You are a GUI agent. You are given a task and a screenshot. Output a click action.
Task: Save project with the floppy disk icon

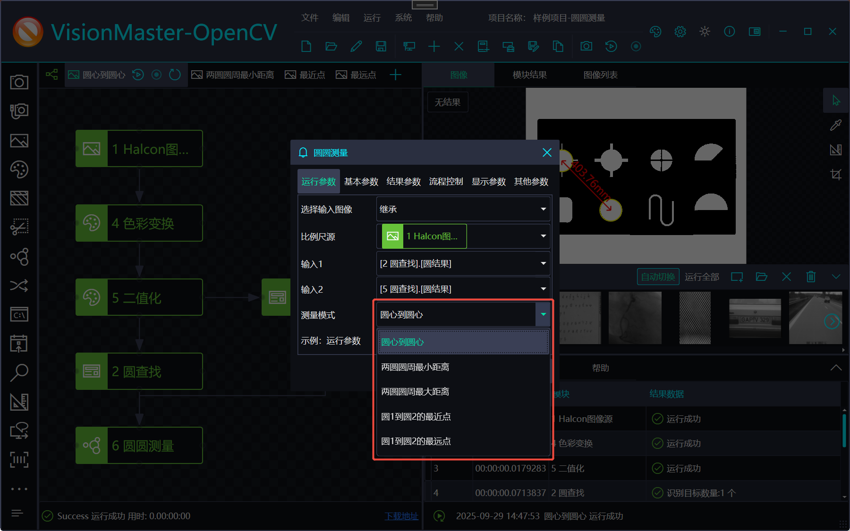tap(381, 46)
